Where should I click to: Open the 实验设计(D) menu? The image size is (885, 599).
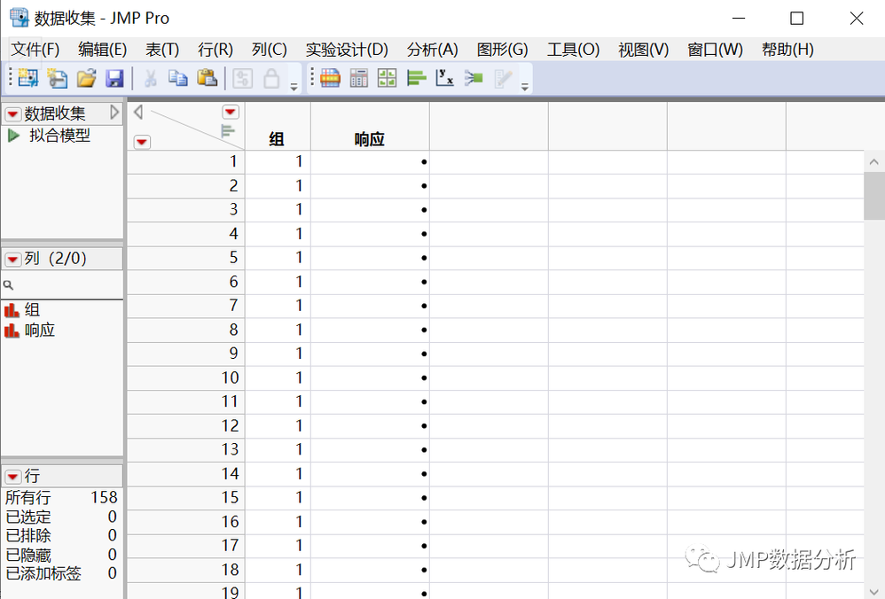tap(347, 50)
